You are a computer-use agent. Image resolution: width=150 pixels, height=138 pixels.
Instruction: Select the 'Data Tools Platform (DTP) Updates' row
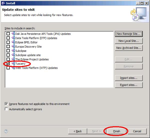pos(36,38)
